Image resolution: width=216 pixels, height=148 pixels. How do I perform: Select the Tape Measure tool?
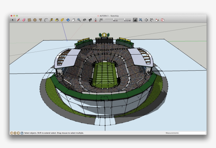[x=51, y=20]
